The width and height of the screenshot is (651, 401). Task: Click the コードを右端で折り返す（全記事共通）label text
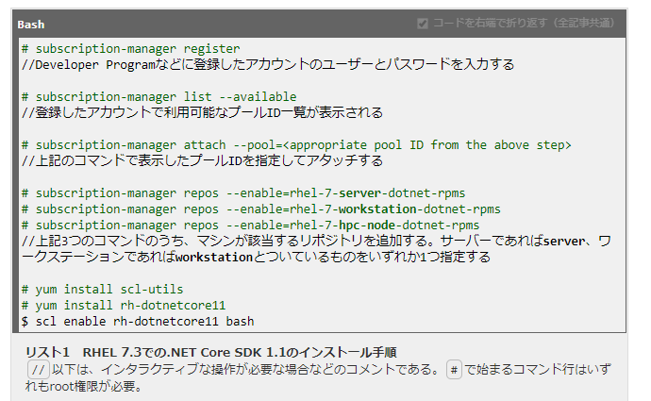pyautogui.click(x=523, y=24)
